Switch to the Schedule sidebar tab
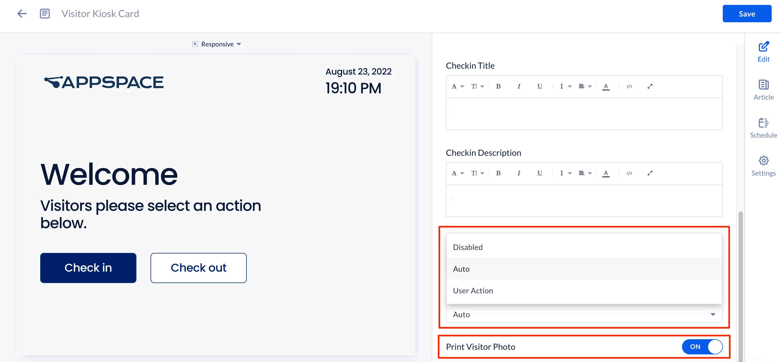The height and width of the screenshot is (362, 782). click(x=763, y=128)
